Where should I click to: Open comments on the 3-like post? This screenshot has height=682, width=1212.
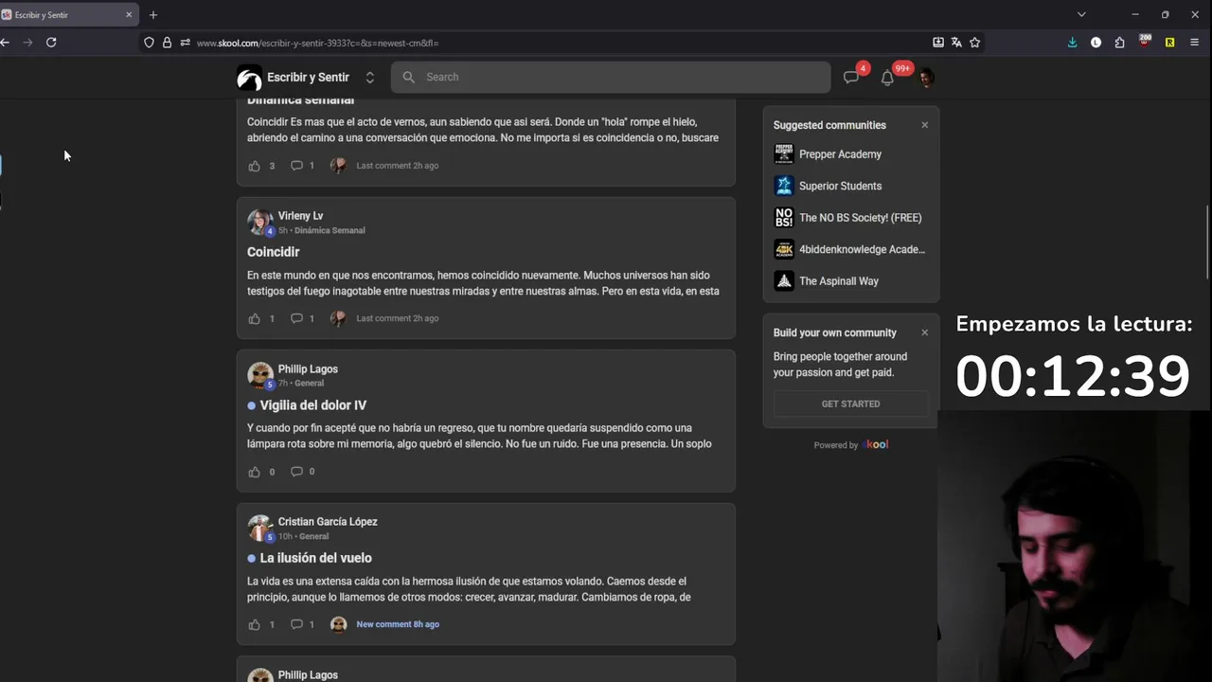click(296, 166)
